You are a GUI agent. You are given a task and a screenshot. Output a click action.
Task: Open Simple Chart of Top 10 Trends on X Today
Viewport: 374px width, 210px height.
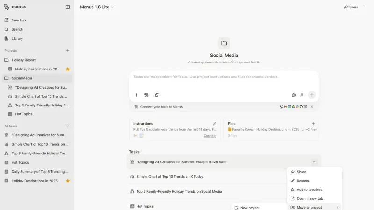click(170, 177)
